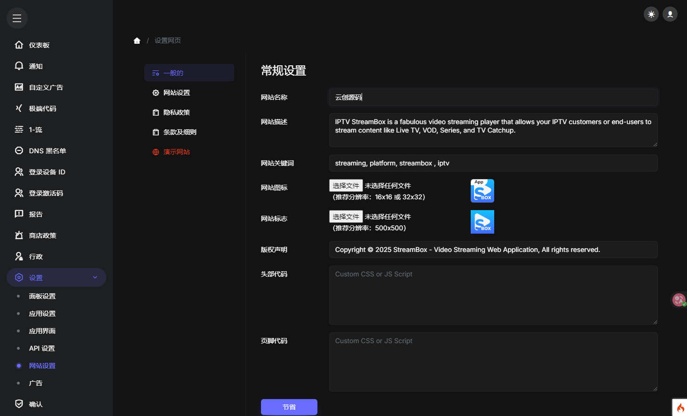Click the 设置网页 breadcrumb text
This screenshot has height=416, width=687.
(x=168, y=40)
